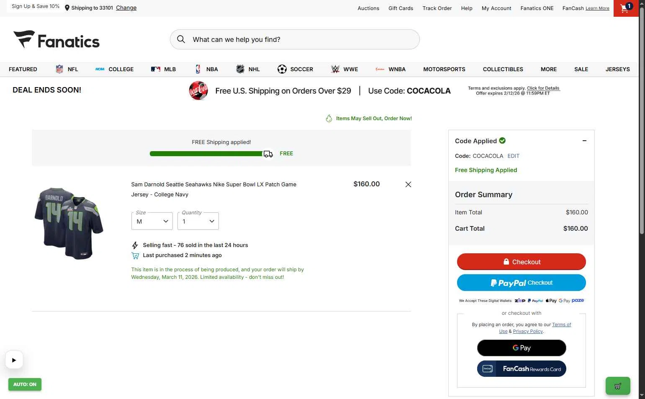Open the Darnold jersey thumbnail
Screen dimensions: 645x399
tap(69, 223)
